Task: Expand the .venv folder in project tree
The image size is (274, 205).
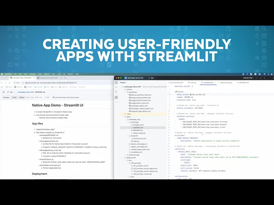Action: (123, 114)
